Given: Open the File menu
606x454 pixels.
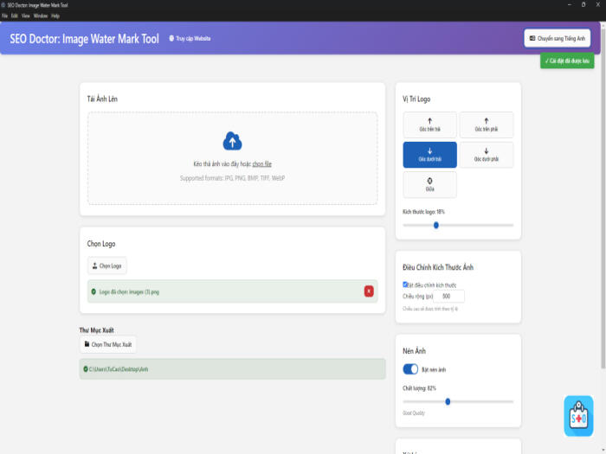Looking at the screenshot, I should point(5,16).
